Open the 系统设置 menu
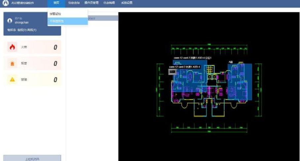The image size is (300, 161). click(127, 3)
